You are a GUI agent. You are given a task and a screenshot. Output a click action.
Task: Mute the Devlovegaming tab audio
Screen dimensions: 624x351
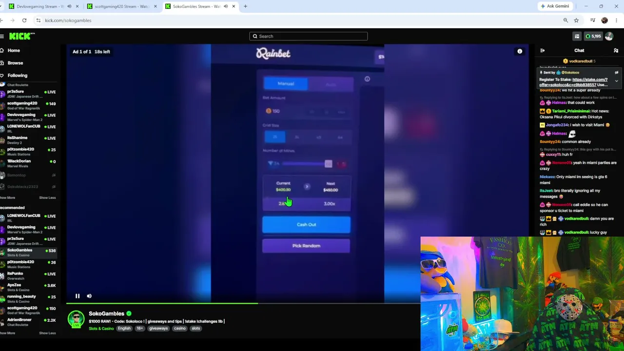pyautogui.click(x=69, y=6)
